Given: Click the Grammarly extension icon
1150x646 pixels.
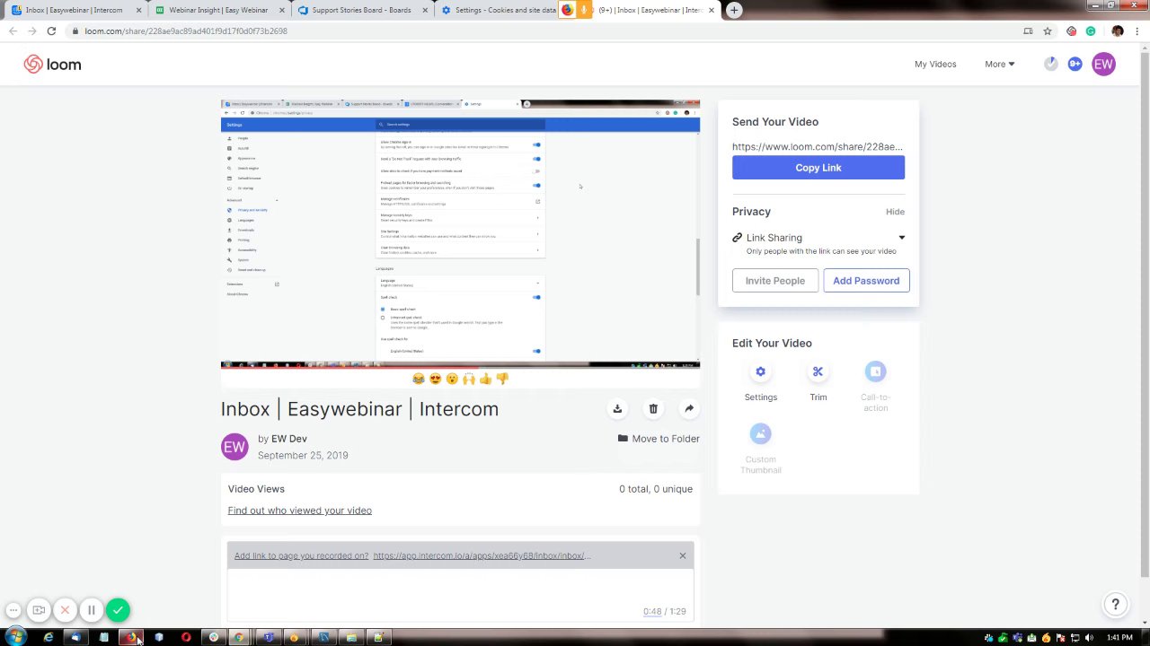Looking at the screenshot, I should click(x=1091, y=31).
